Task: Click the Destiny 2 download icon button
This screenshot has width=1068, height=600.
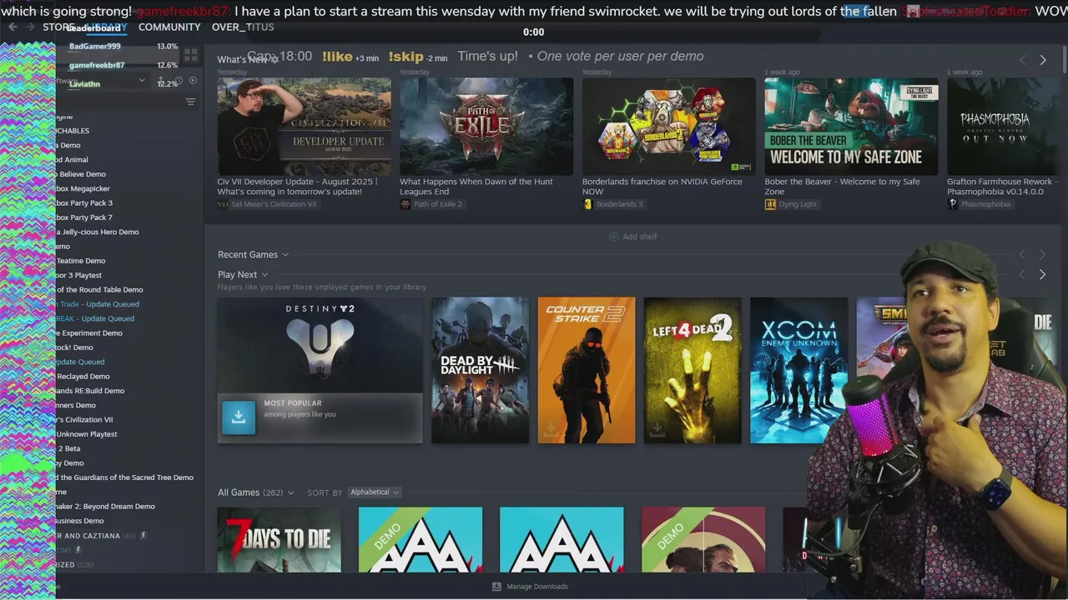Action: click(239, 417)
